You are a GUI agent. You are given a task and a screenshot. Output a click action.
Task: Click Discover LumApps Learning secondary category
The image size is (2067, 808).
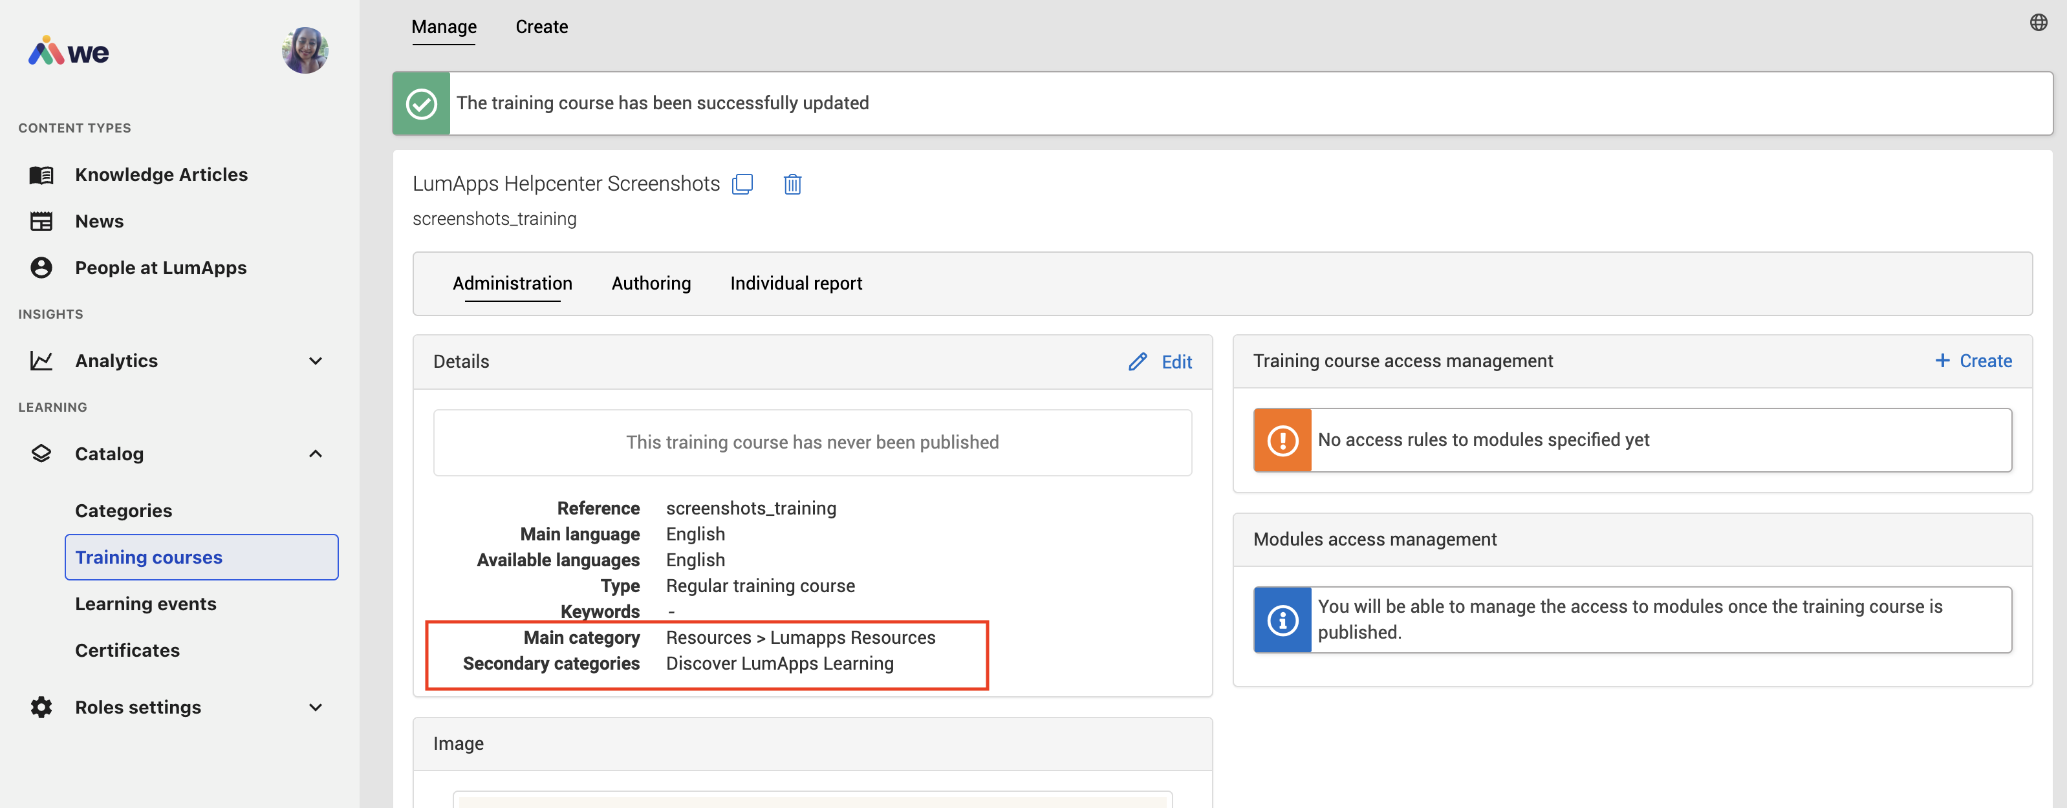click(x=779, y=664)
